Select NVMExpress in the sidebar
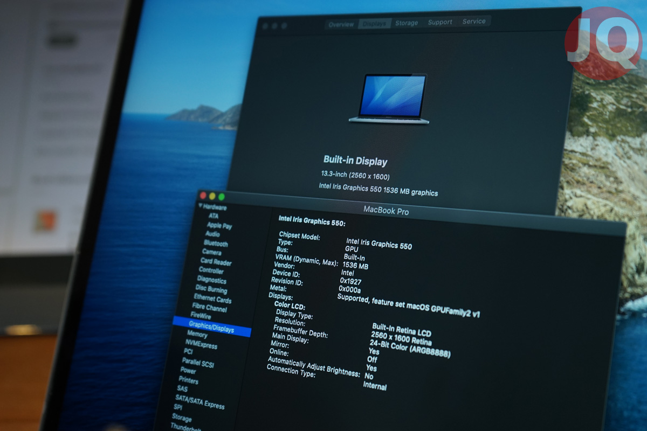The width and height of the screenshot is (647, 431). 202,344
